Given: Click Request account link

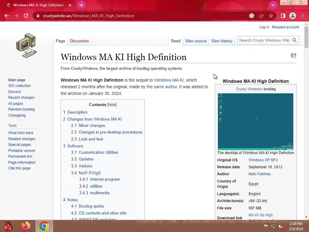Looking at the screenshot, I should tap(285, 27).
